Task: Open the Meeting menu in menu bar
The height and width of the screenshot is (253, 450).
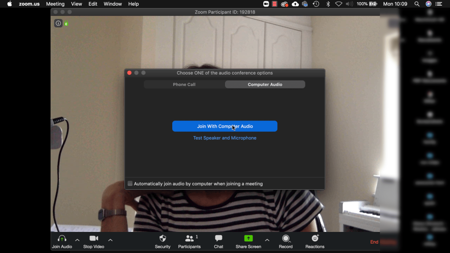Action: point(55,4)
